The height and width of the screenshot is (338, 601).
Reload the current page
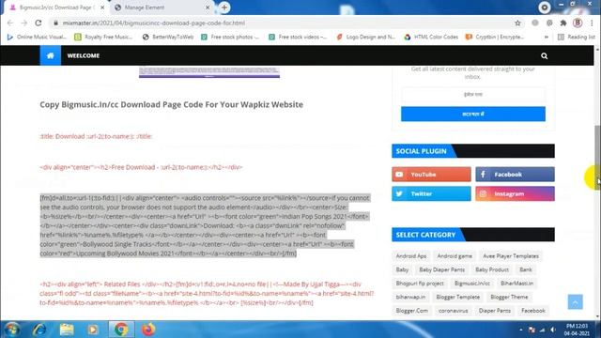[39, 23]
